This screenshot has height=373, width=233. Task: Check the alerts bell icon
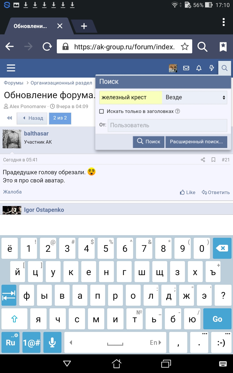pyautogui.click(x=199, y=68)
